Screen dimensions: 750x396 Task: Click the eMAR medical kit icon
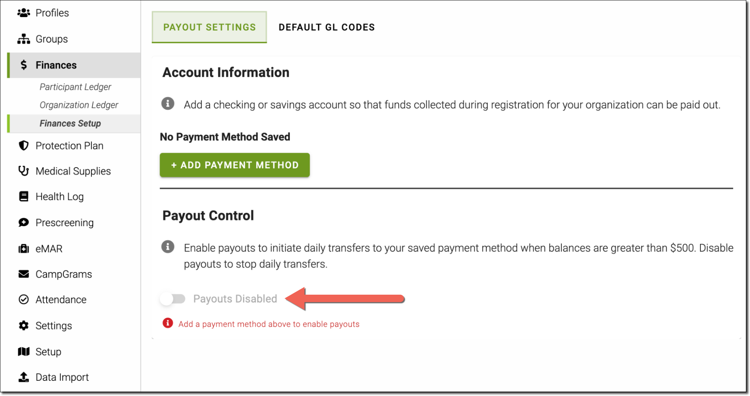pos(23,248)
